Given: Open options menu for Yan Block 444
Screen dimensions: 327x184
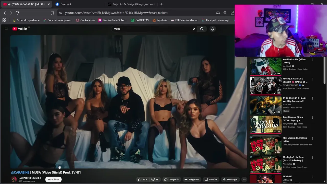Looking at the screenshot, I should (312, 60).
